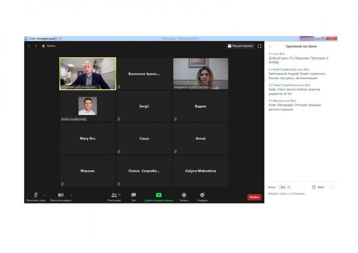Open the Reactions icon
This screenshot has width=358, height=253.
click(x=202, y=195)
